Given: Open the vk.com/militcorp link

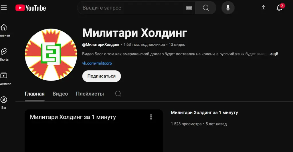Looking at the screenshot, I should 97,63.
